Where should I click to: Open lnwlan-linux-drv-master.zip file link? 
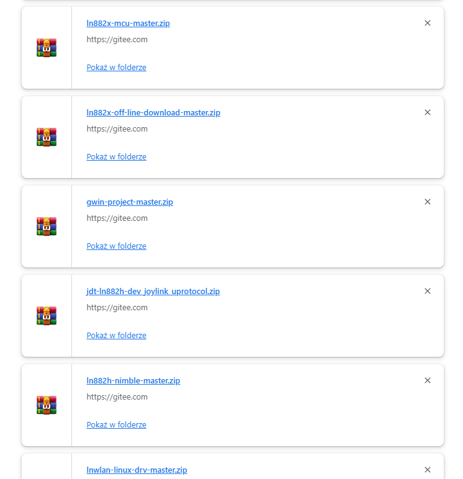point(137,470)
